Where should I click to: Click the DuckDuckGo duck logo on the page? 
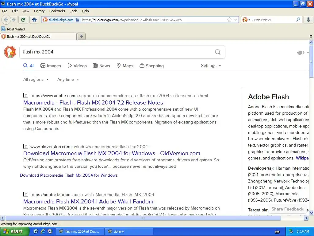pos(10,52)
